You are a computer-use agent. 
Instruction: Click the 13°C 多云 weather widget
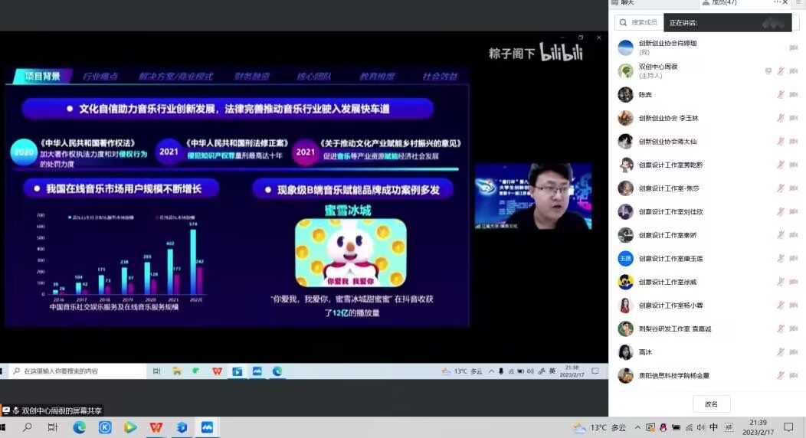(600, 427)
